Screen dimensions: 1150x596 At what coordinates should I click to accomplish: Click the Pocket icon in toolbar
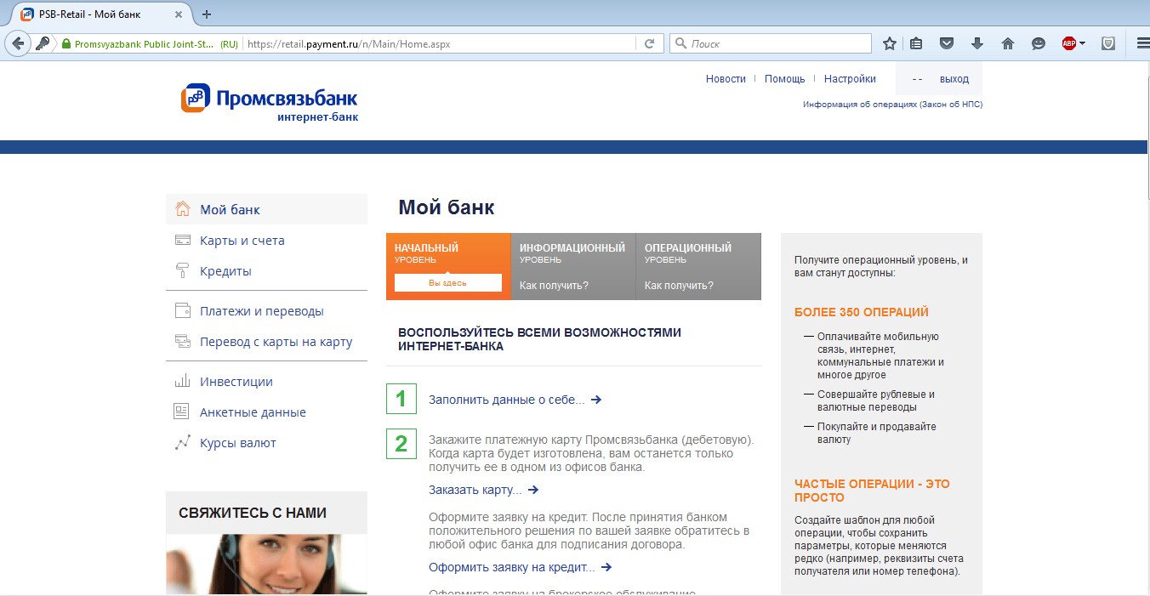[x=947, y=43]
